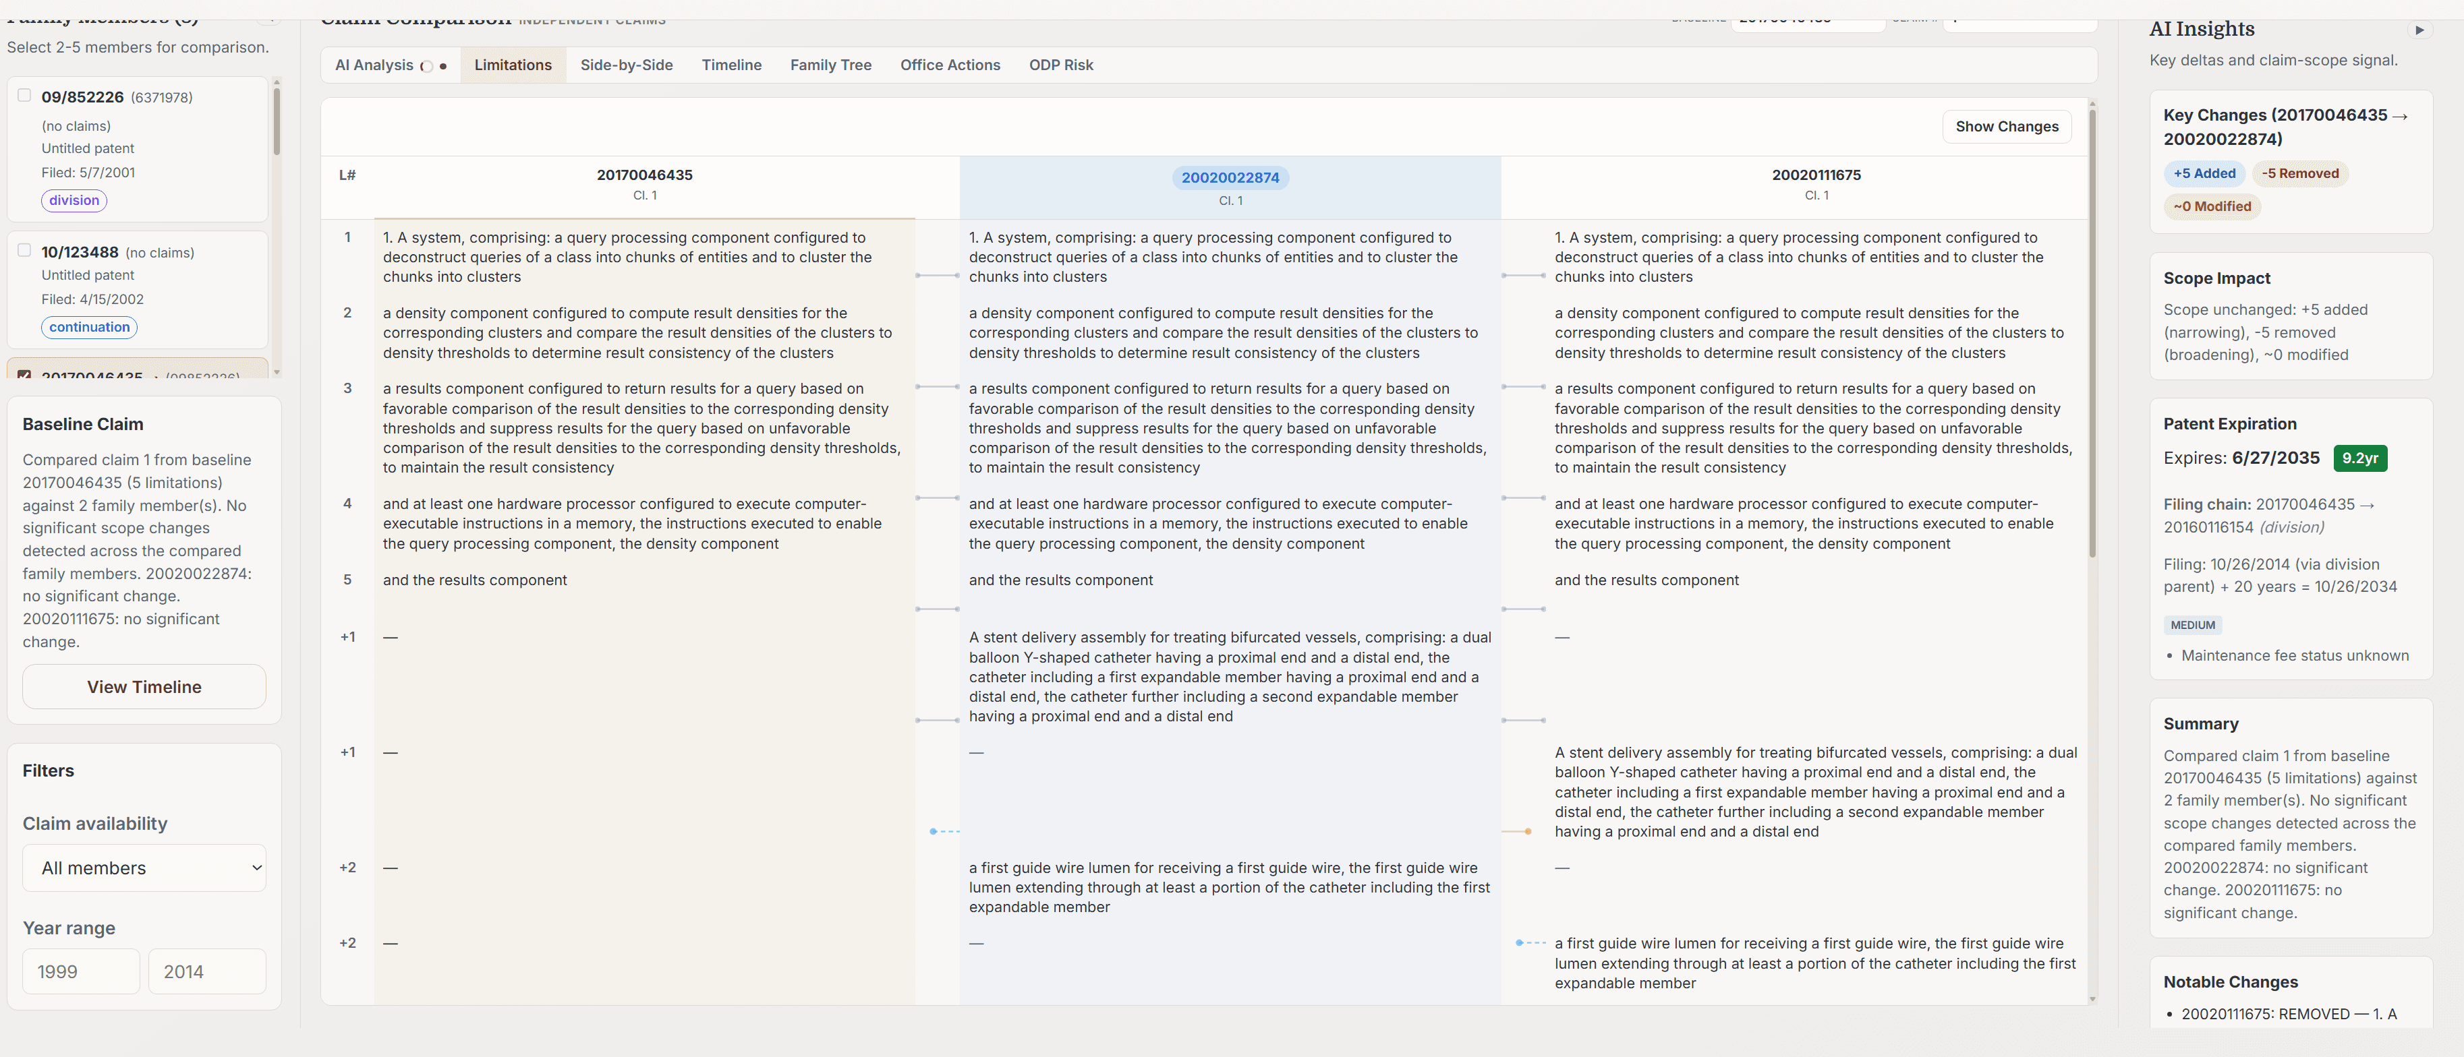Viewport: 2464px width, 1057px height.
Task: Click the 9.2yr expiration badge
Action: click(x=2359, y=458)
